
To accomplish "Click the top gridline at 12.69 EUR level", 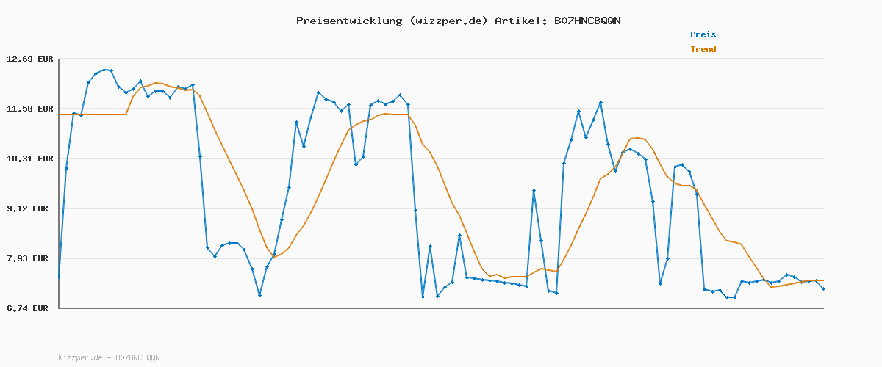I will [x=441, y=59].
